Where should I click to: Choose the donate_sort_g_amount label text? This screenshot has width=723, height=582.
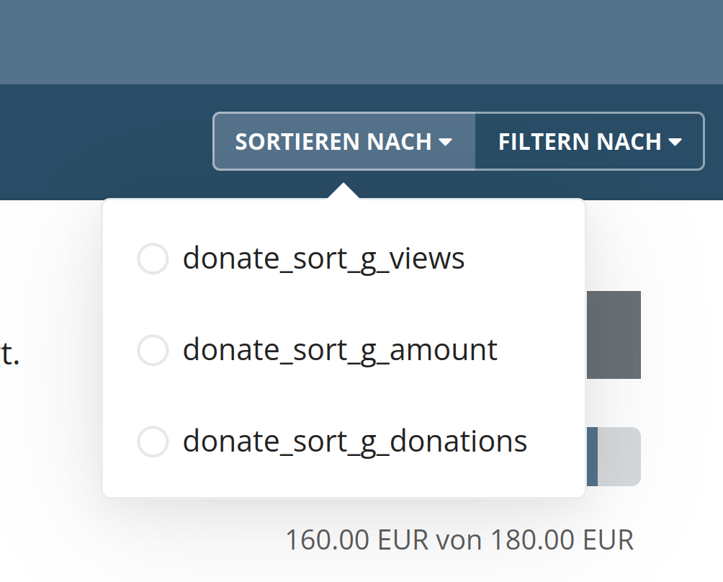pos(340,350)
